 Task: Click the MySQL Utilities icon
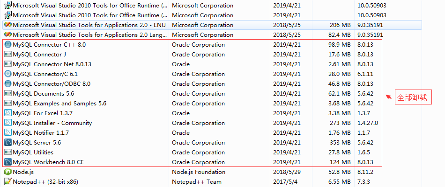tap(8, 152)
